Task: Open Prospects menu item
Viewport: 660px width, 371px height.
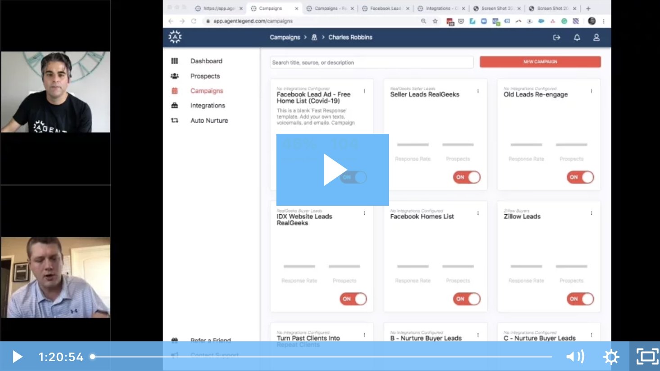Action: [x=205, y=76]
